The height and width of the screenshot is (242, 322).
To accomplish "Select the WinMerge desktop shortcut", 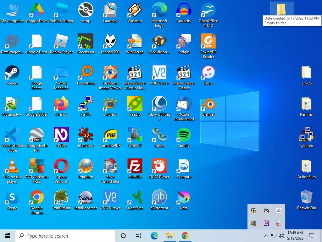I will pos(135,43).
